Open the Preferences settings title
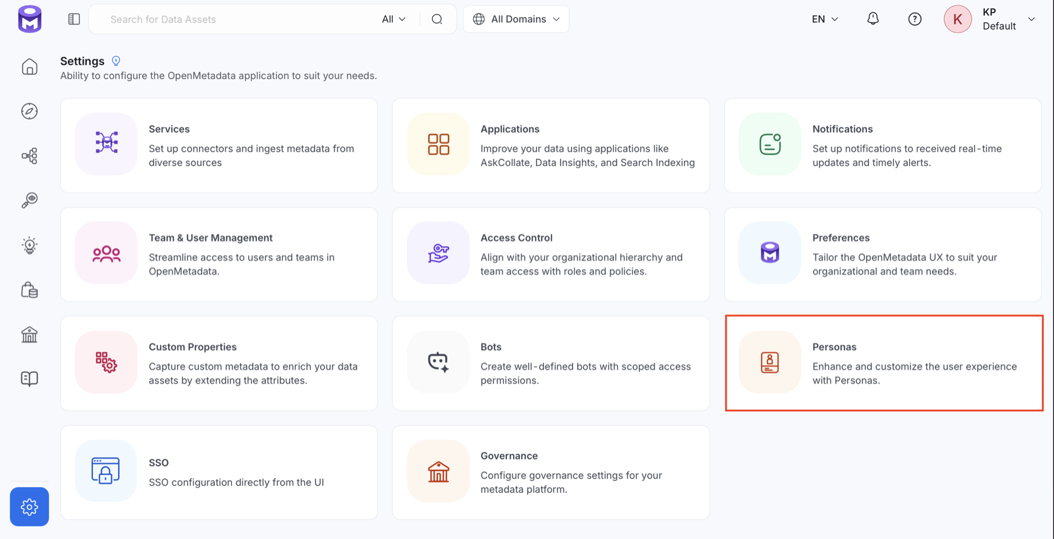This screenshot has width=1054, height=539. [841, 238]
